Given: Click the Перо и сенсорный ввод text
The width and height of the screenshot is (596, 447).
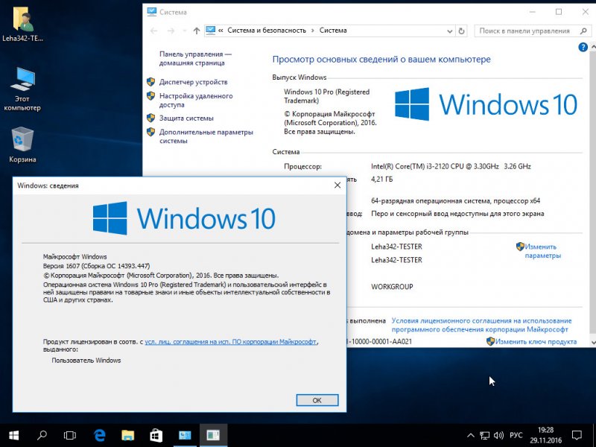Looking at the screenshot, I should click(457, 214).
